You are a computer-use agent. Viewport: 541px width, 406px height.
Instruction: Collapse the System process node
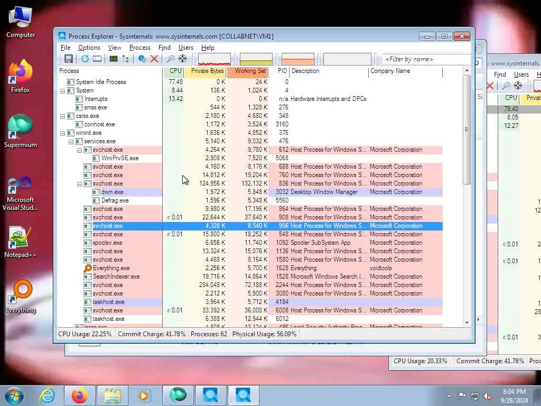click(62, 91)
